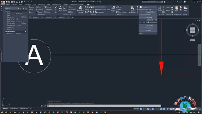This screenshot has height=114, width=202.
Task: Toggle the grid display in status bar
Action: (x=141, y=109)
